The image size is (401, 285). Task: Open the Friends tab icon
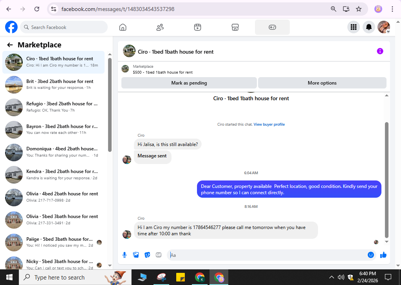coord(160,27)
